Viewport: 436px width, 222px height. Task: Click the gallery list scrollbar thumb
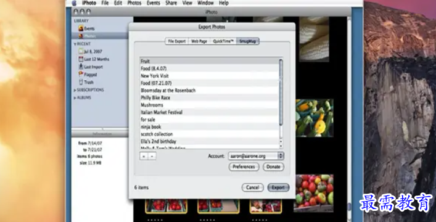pos(281,92)
